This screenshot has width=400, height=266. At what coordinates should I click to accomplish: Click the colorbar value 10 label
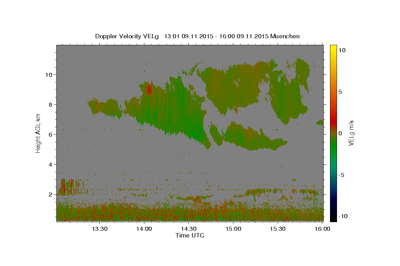coord(341,50)
